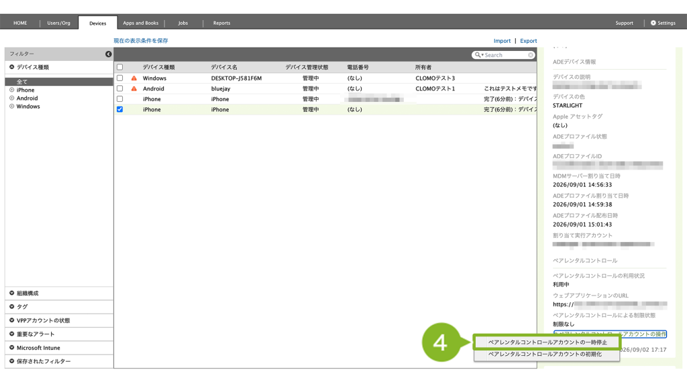
Task: Click the warning icon on the Windows row
Action: [134, 78]
